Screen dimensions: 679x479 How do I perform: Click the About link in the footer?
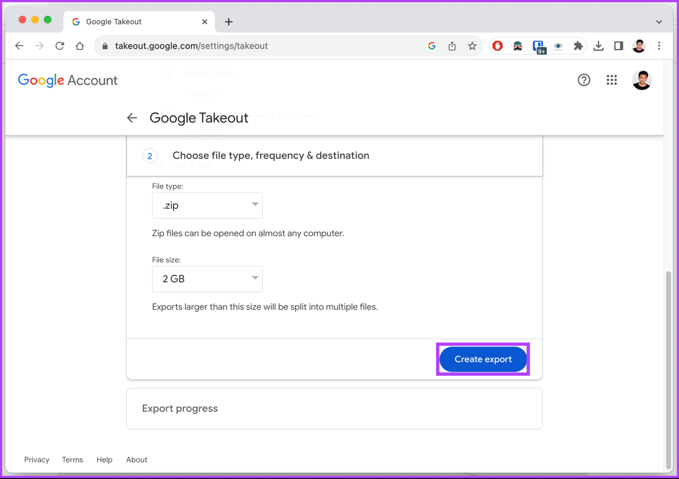(136, 460)
